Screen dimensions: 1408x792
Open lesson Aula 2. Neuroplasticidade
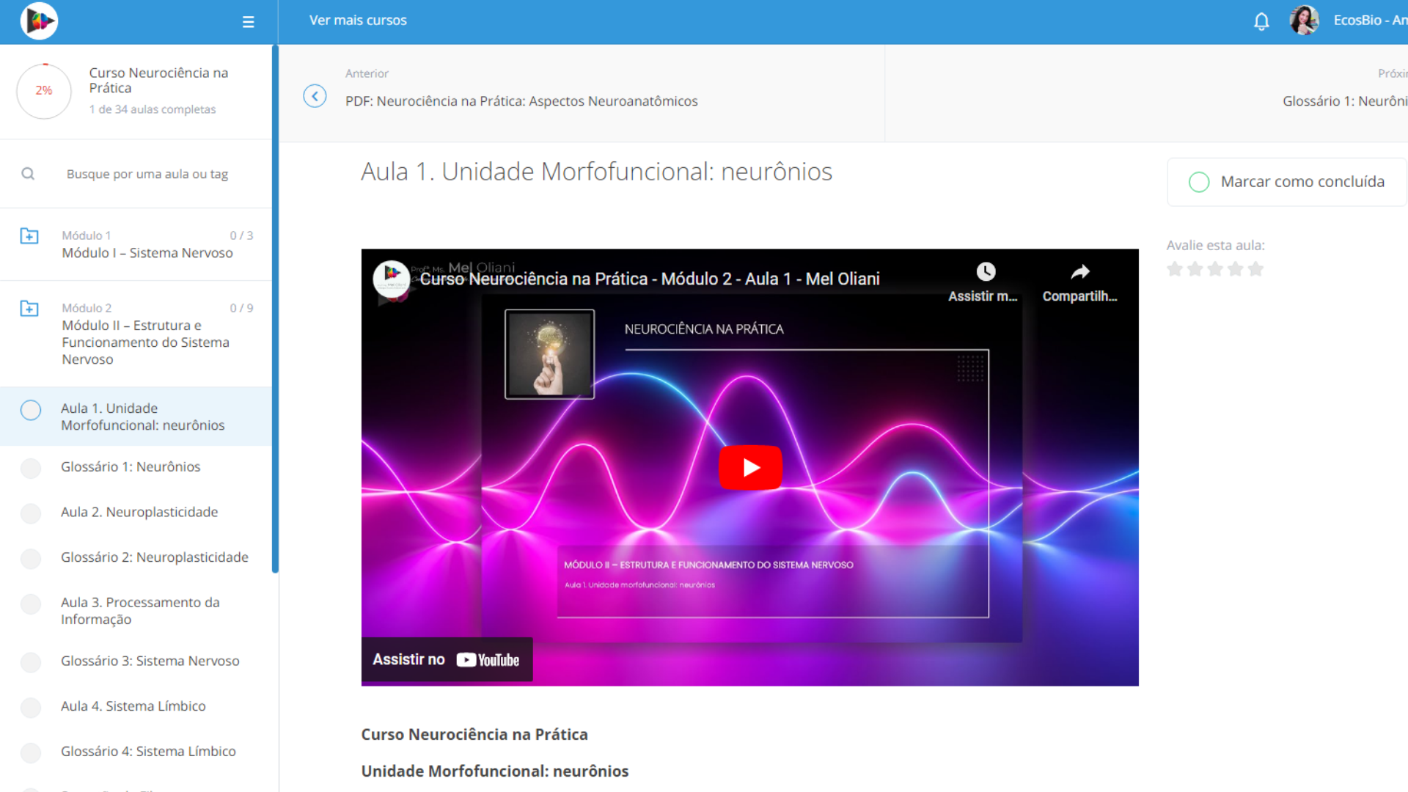pyautogui.click(x=139, y=512)
